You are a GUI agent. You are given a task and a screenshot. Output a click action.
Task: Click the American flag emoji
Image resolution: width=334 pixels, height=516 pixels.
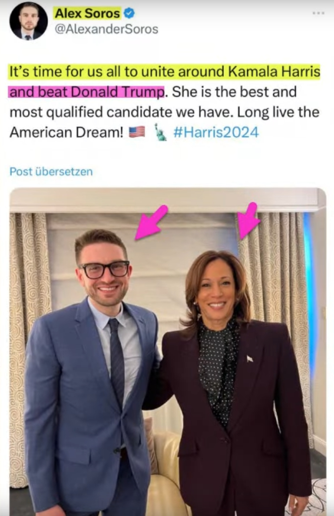tap(137, 132)
